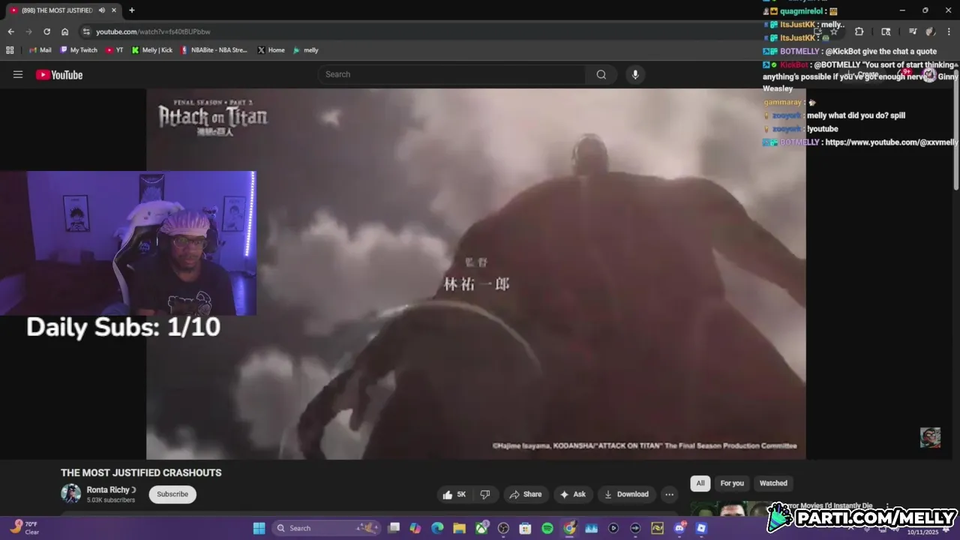Image resolution: width=960 pixels, height=540 pixels.
Task: Open Chrome from taskbar
Action: (x=569, y=528)
